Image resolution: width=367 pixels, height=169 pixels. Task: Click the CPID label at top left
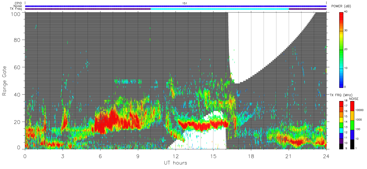pyautogui.click(x=18, y=3)
